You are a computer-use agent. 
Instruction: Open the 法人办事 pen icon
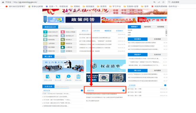pos(58,76)
